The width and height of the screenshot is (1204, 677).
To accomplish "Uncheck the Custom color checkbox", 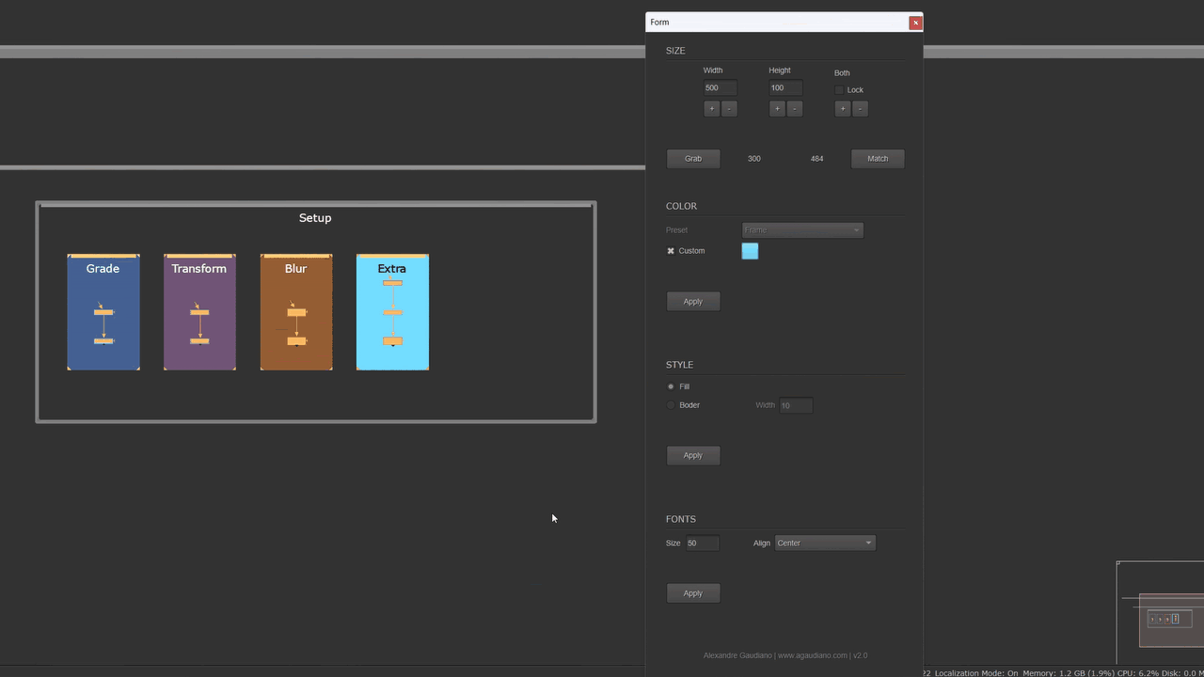I will [671, 251].
